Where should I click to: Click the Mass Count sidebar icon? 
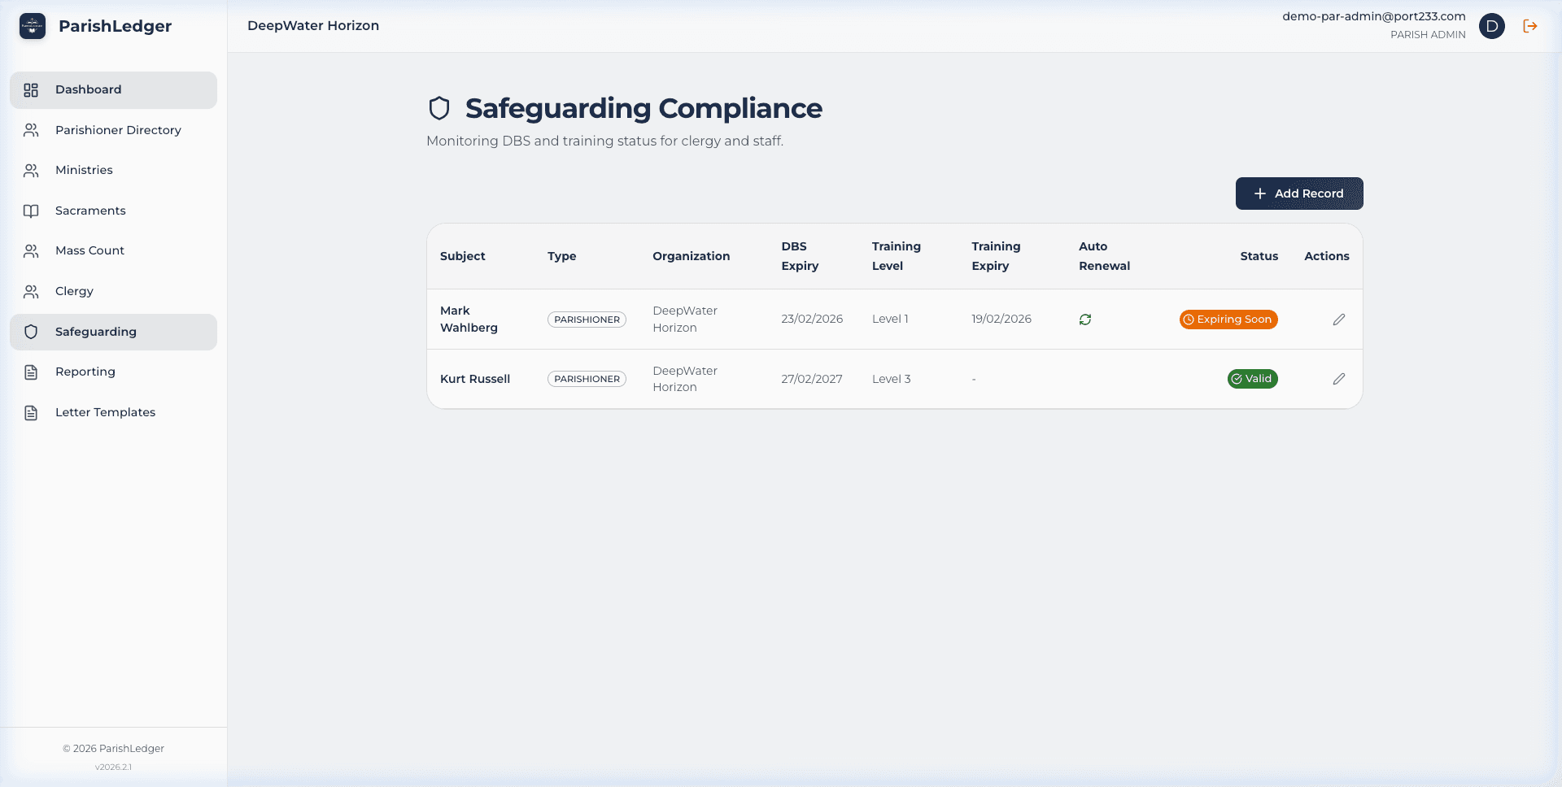pyautogui.click(x=31, y=250)
